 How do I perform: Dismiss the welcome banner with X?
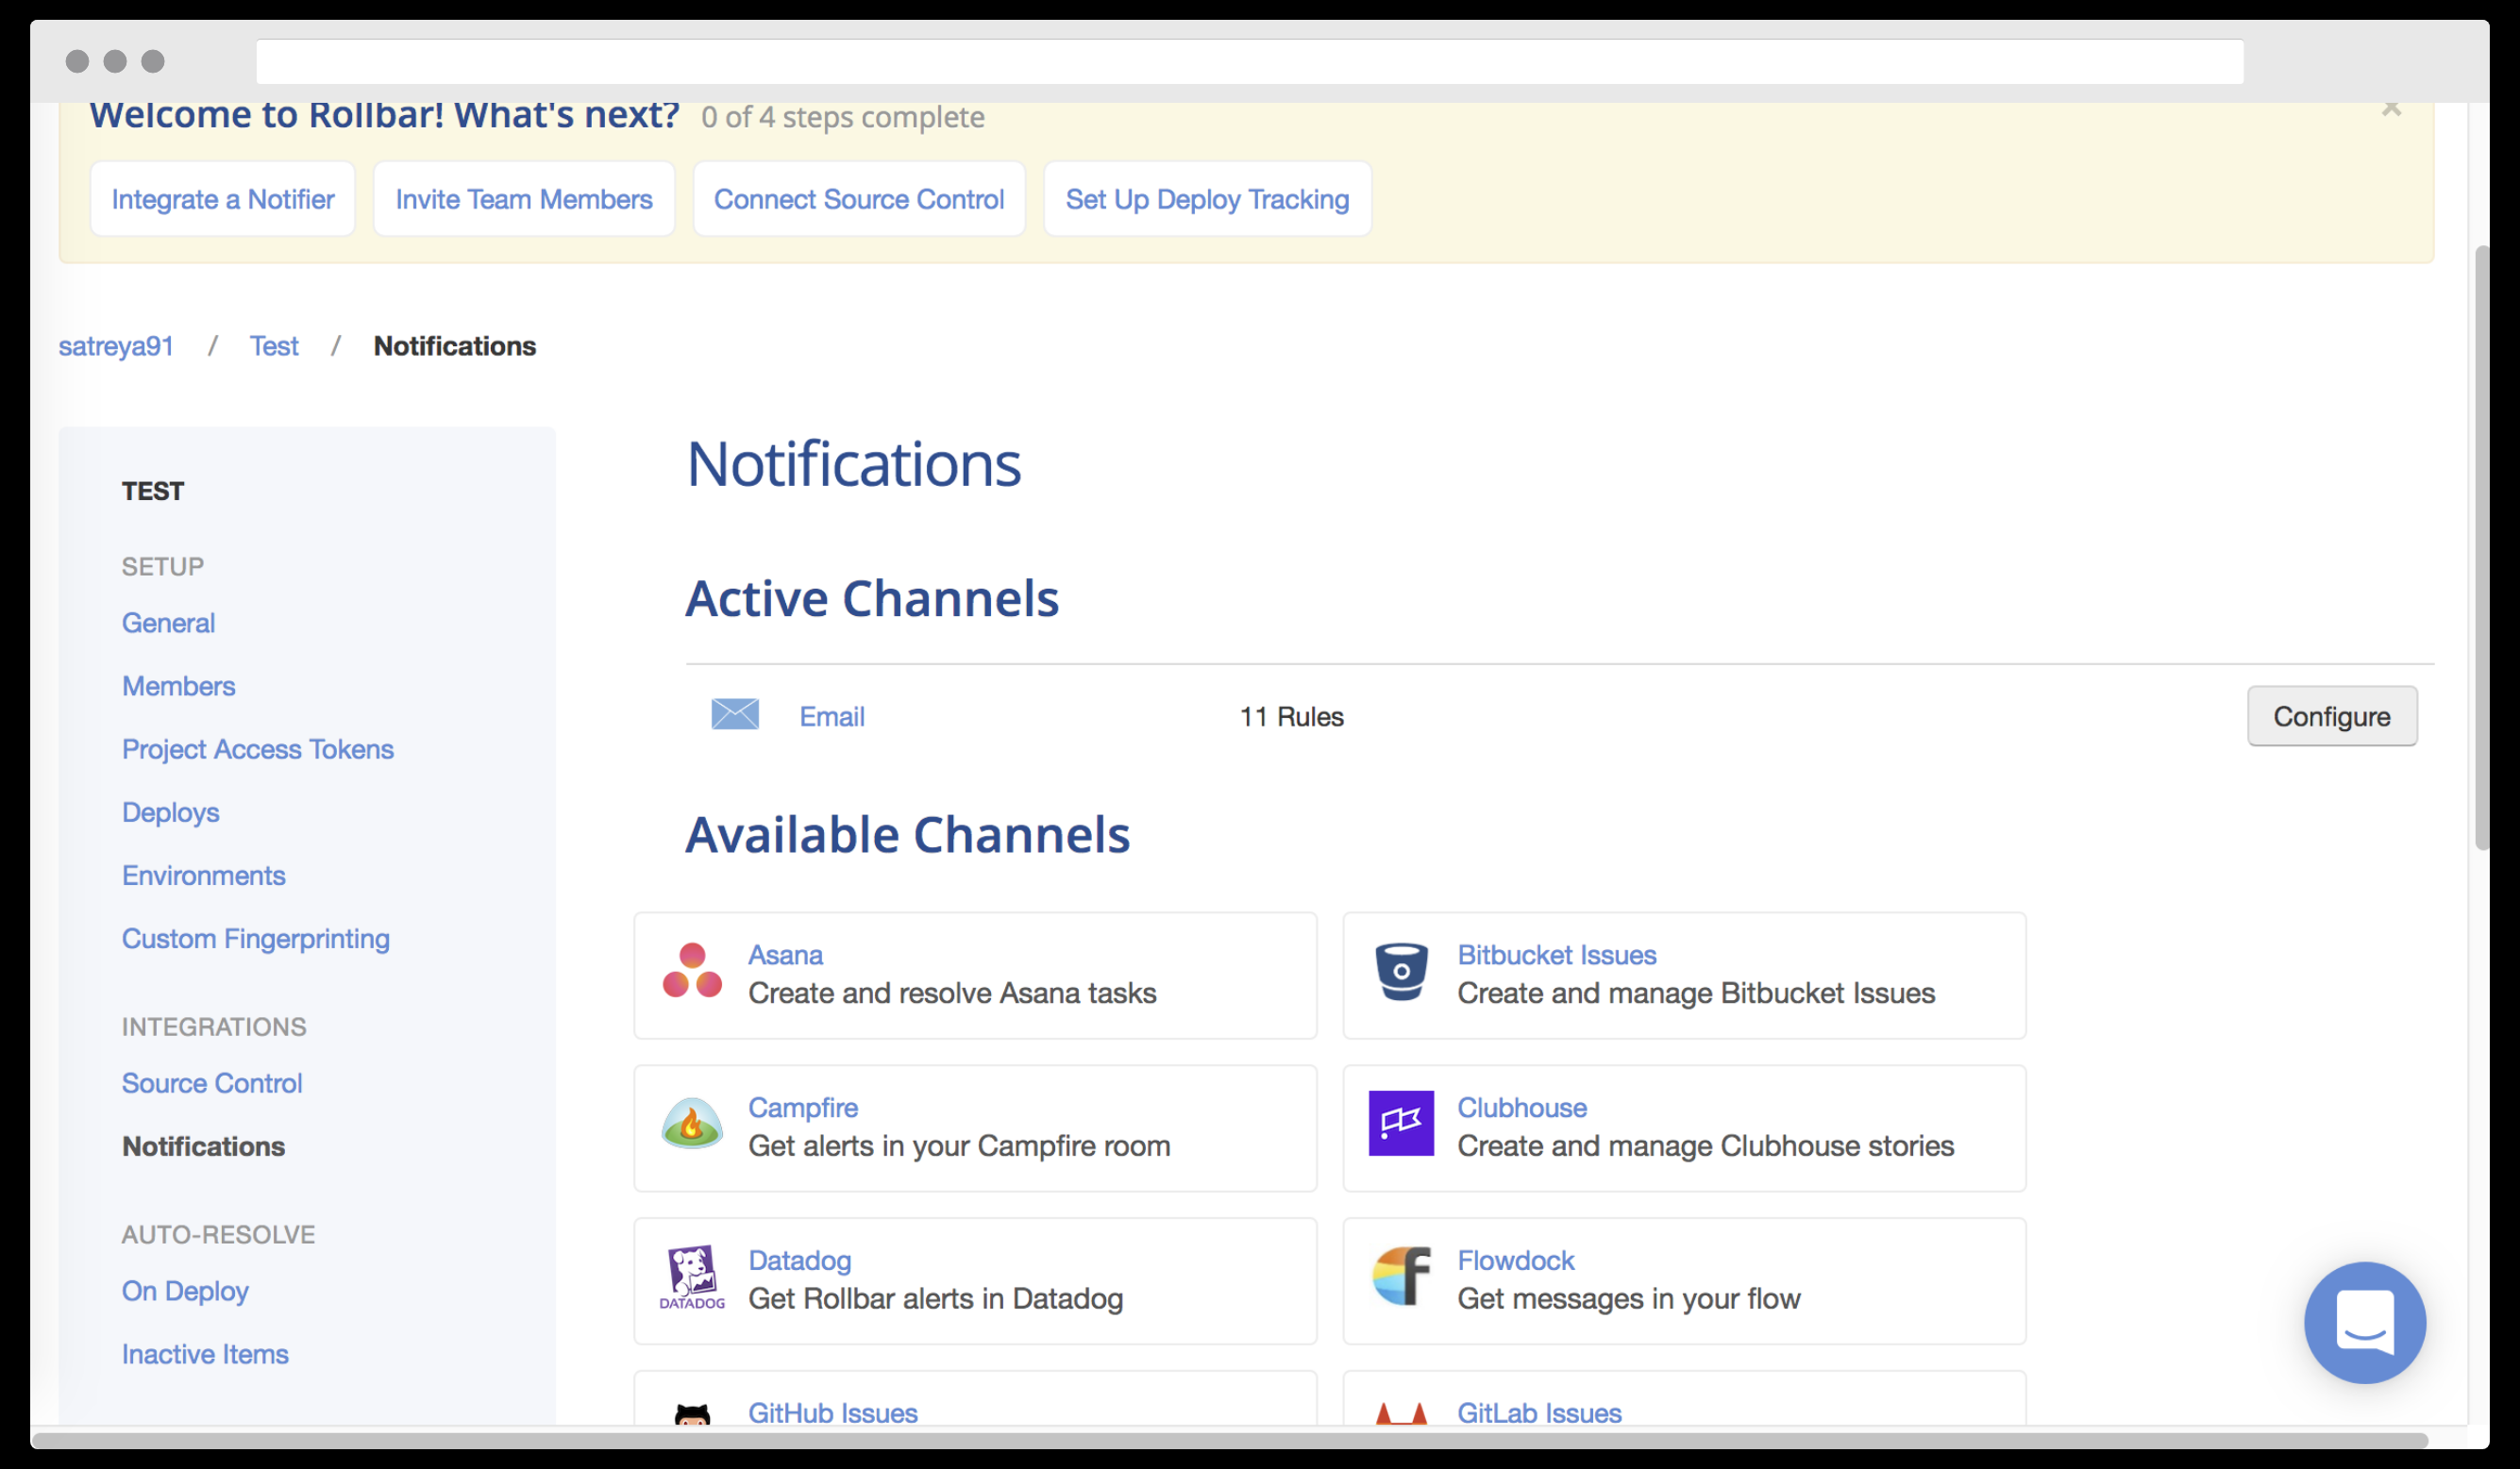click(2390, 108)
